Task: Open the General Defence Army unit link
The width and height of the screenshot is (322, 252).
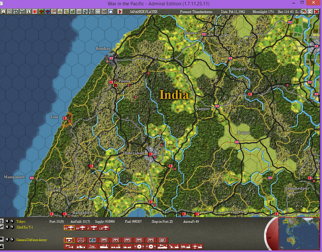Action: coord(32,240)
